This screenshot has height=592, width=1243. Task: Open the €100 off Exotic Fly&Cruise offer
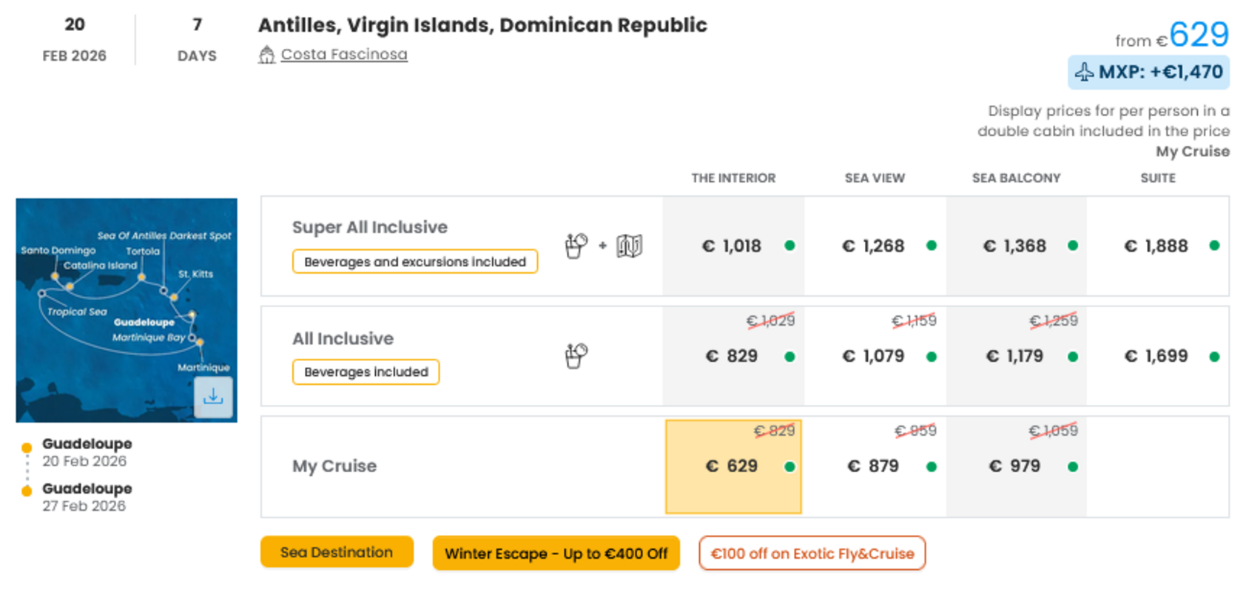pos(812,554)
